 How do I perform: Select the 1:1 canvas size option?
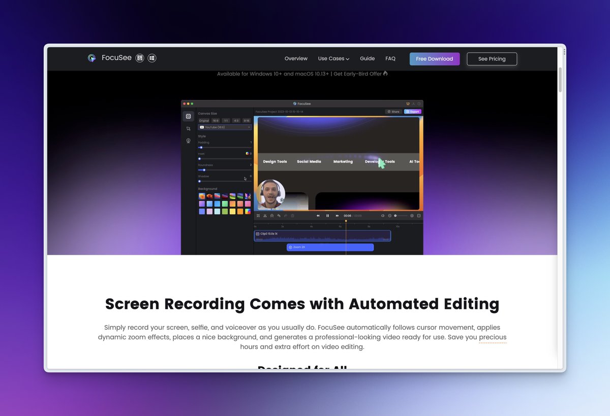click(x=226, y=121)
